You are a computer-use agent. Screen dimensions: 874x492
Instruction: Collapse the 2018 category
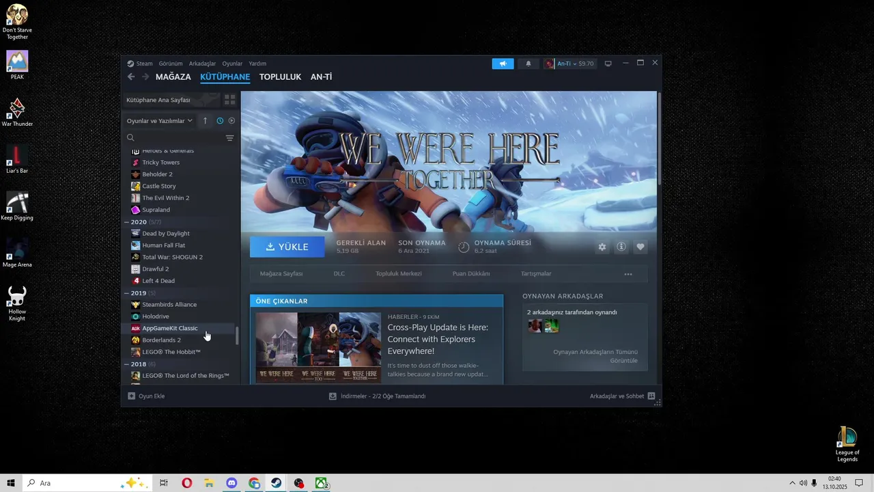click(127, 364)
